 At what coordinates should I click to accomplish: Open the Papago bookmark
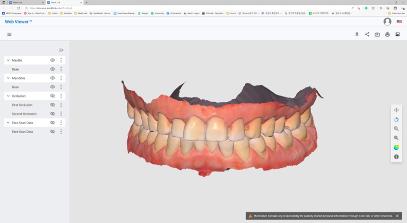point(143,13)
